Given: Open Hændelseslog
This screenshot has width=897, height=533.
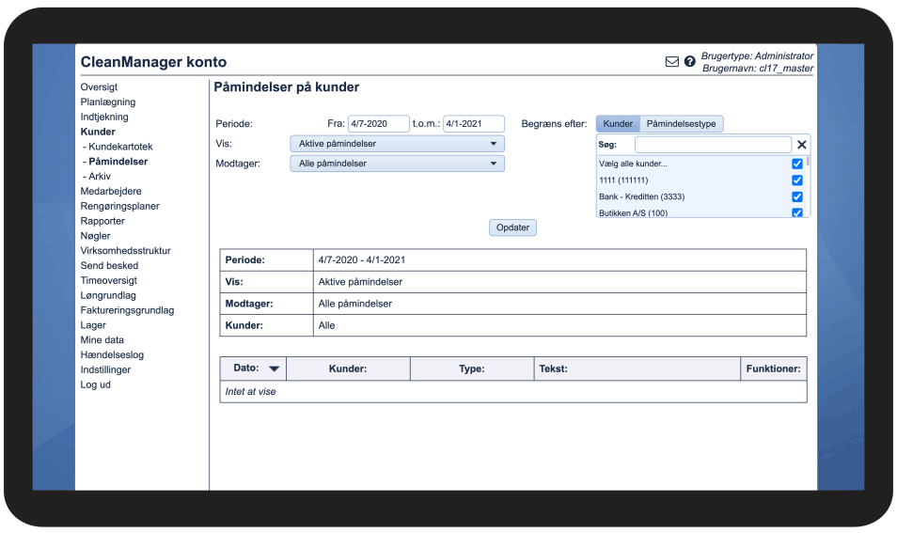Looking at the screenshot, I should pos(112,354).
